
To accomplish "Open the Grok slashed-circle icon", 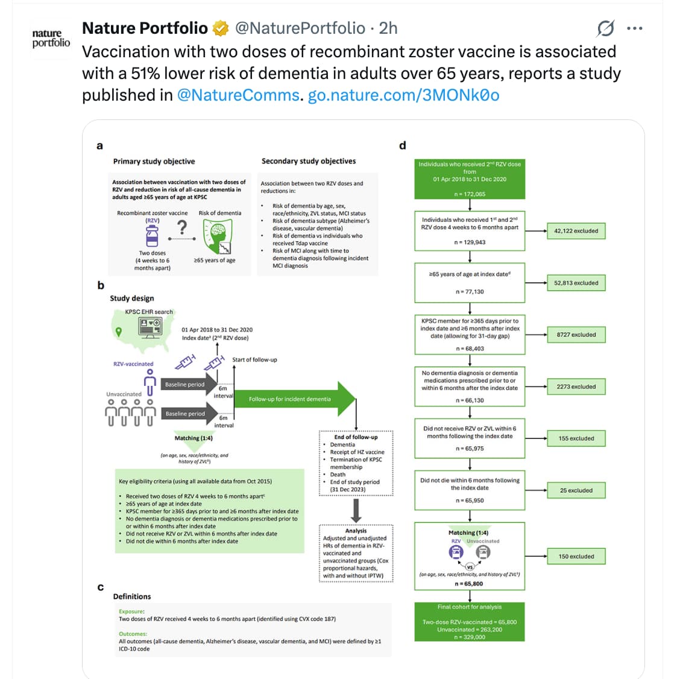I will [x=605, y=28].
